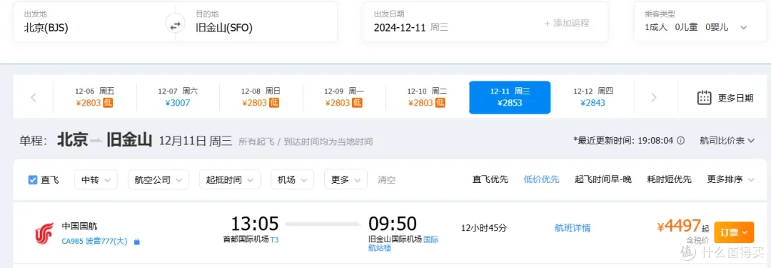
Task: Select date tab 12-07 周六 ¥3007
Action: pyautogui.click(x=178, y=97)
